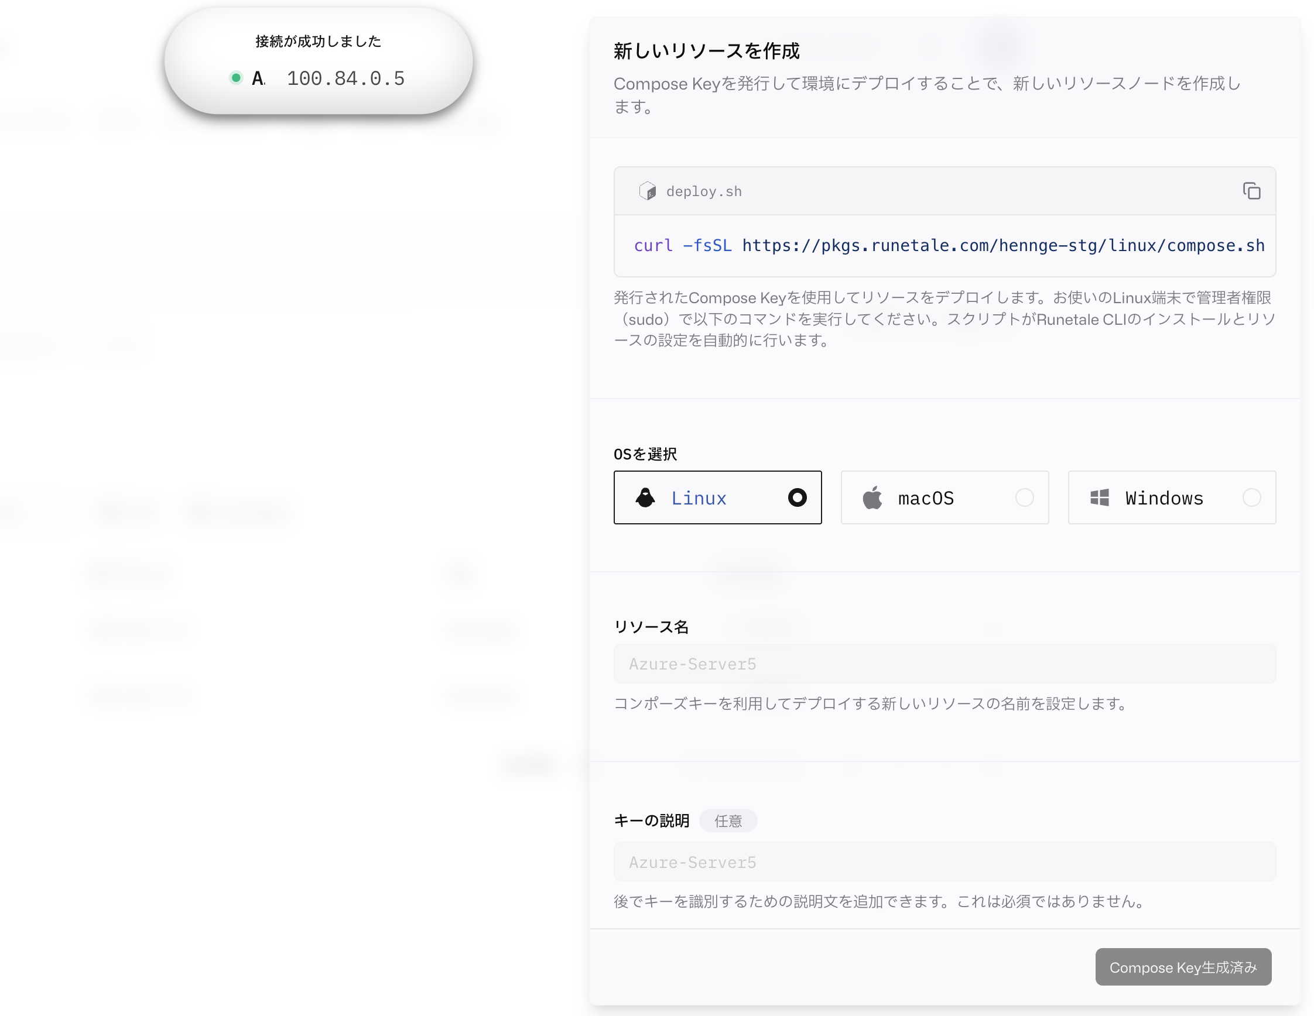
Task: Click the IP address 100.84.0.5
Action: tap(345, 78)
